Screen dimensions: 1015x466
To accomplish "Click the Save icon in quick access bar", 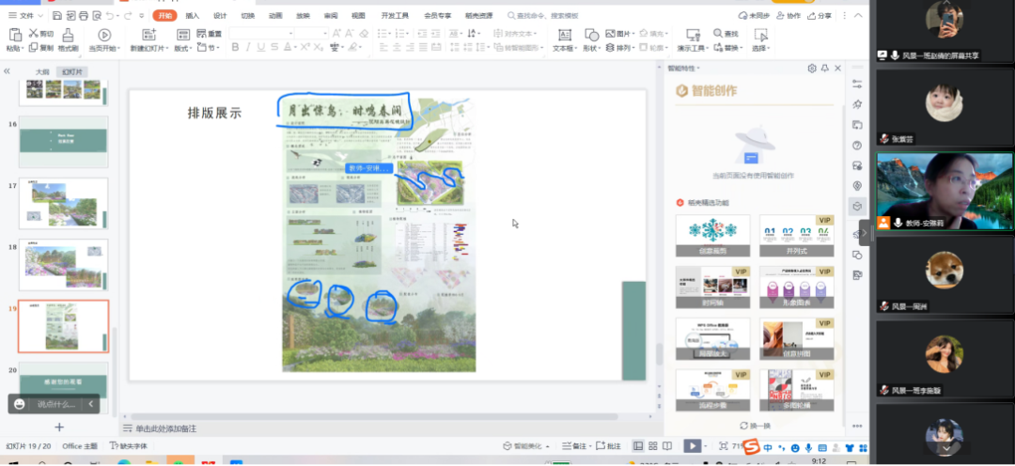I will 57,16.
